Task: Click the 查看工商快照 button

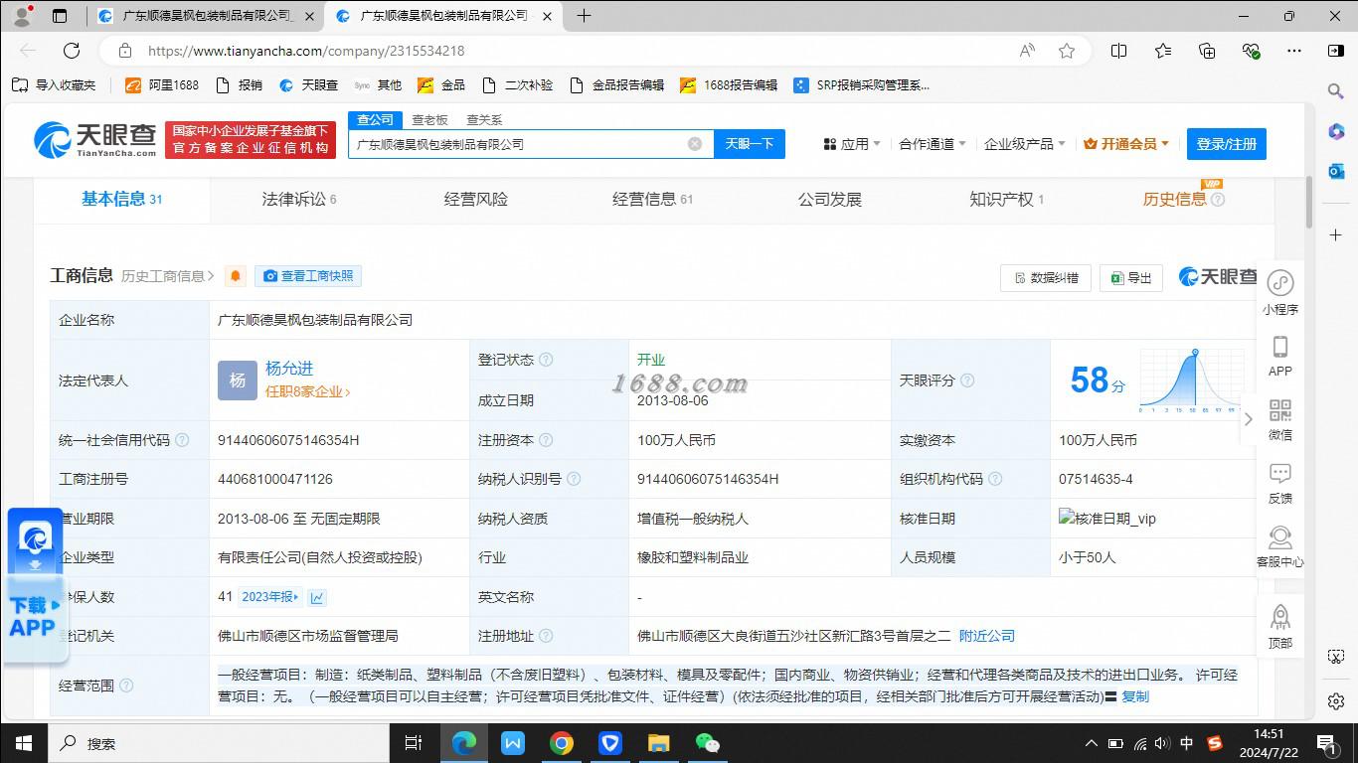Action: pos(308,276)
